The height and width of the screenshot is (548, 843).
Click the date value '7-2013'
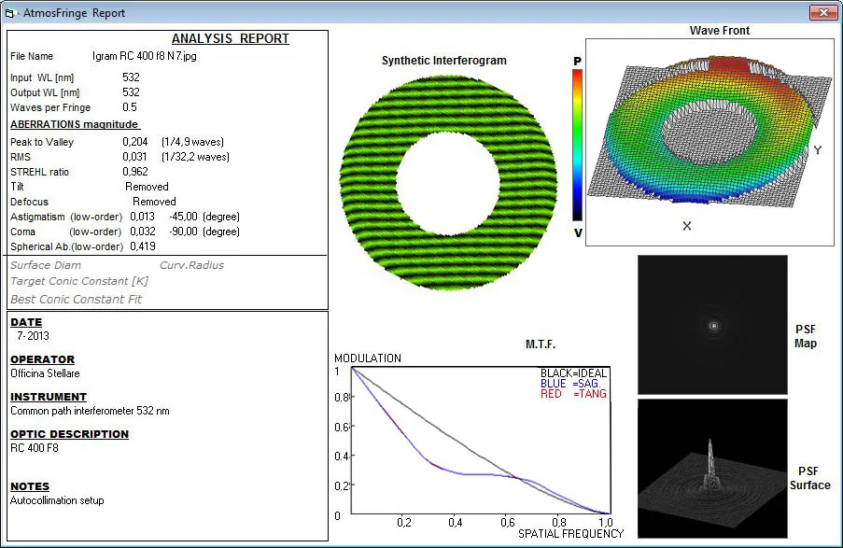click(33, 336)
